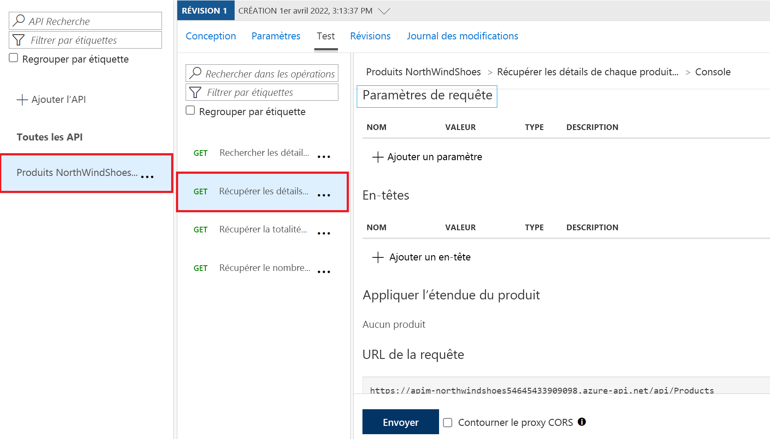The width and height of the screenshot is (770, 439).
Task: Expand the revision dropdown chevron
Action: point(384,11)
